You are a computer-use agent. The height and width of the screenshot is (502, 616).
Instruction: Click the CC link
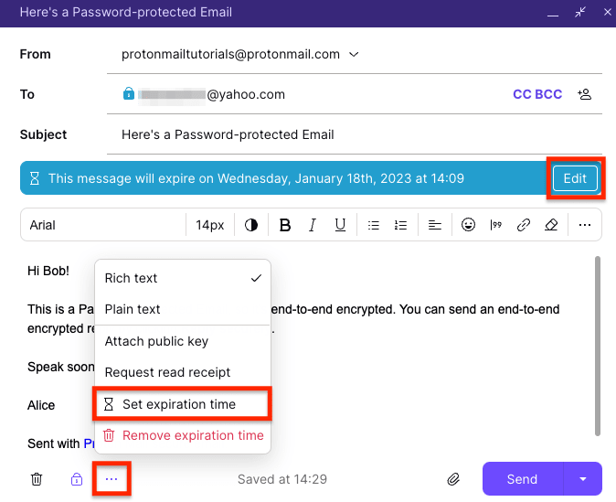tap(522, 94)
